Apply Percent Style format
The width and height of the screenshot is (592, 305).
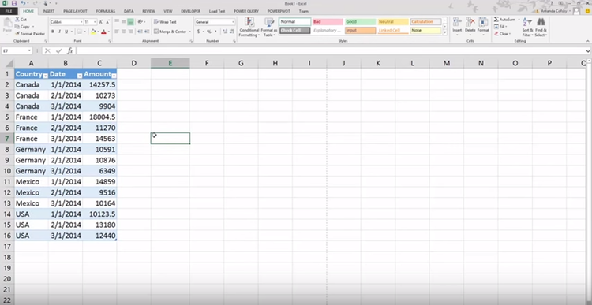click(209, 32)
